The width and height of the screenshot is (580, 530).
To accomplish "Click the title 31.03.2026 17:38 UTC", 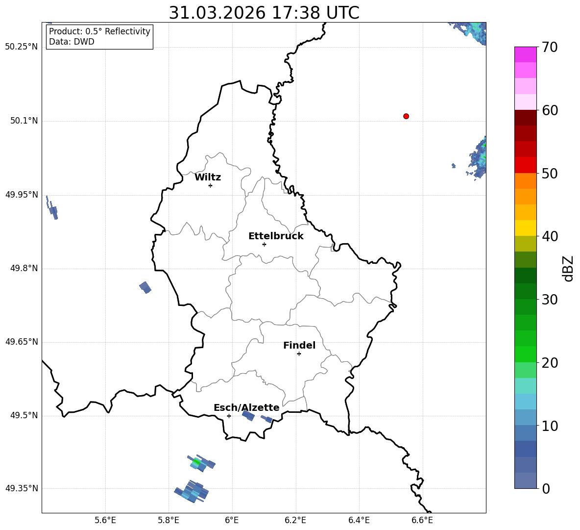I will coord(264,13).
